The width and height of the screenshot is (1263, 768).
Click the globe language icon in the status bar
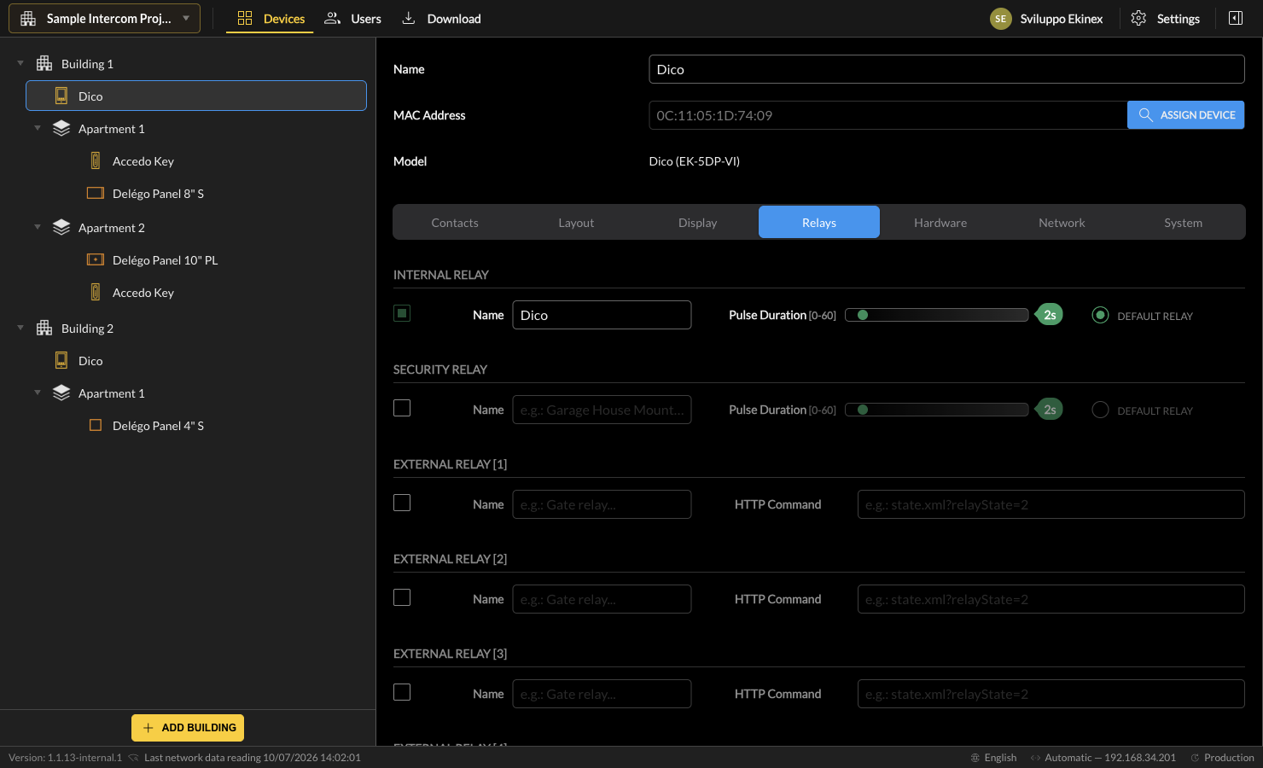(x=975, y=758)
